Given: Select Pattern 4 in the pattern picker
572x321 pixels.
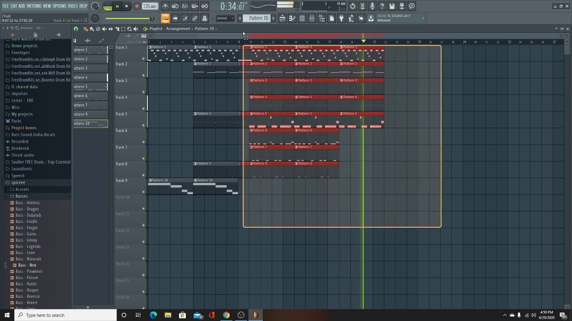Looking at the screenshot, I should coord(91,78).
